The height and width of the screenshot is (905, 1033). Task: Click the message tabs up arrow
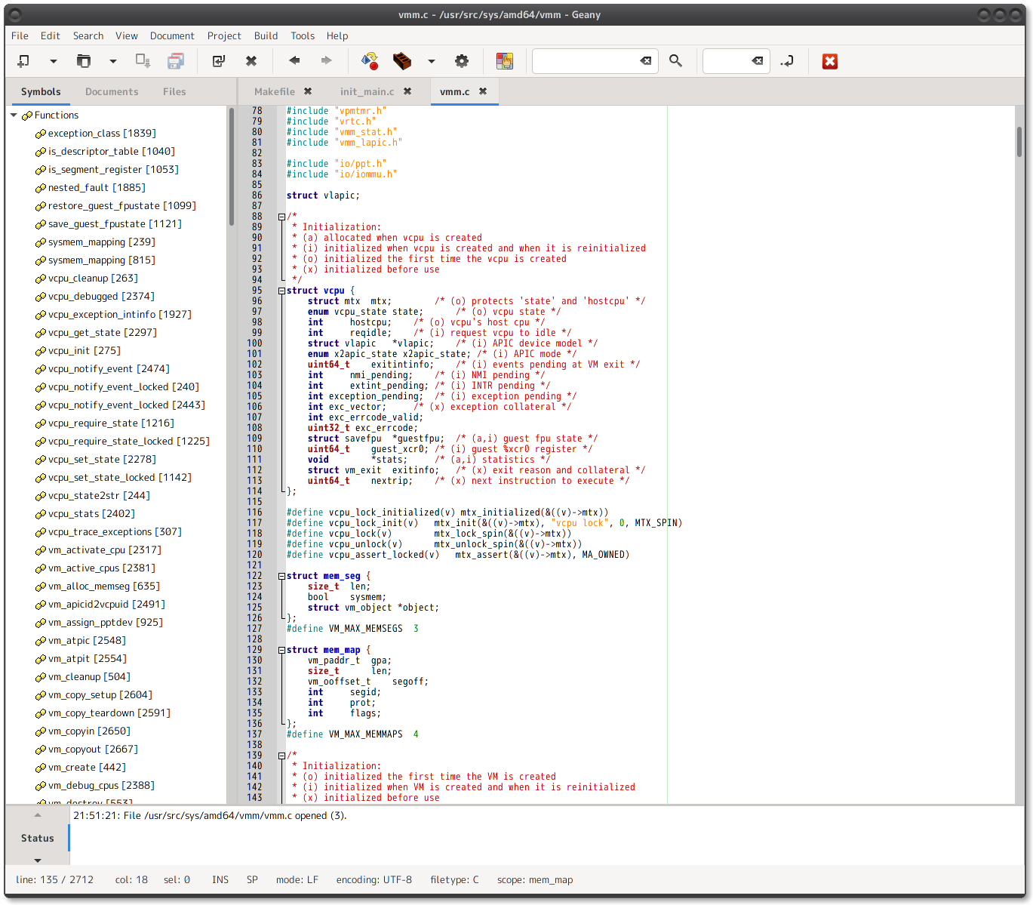coord(38,815)
